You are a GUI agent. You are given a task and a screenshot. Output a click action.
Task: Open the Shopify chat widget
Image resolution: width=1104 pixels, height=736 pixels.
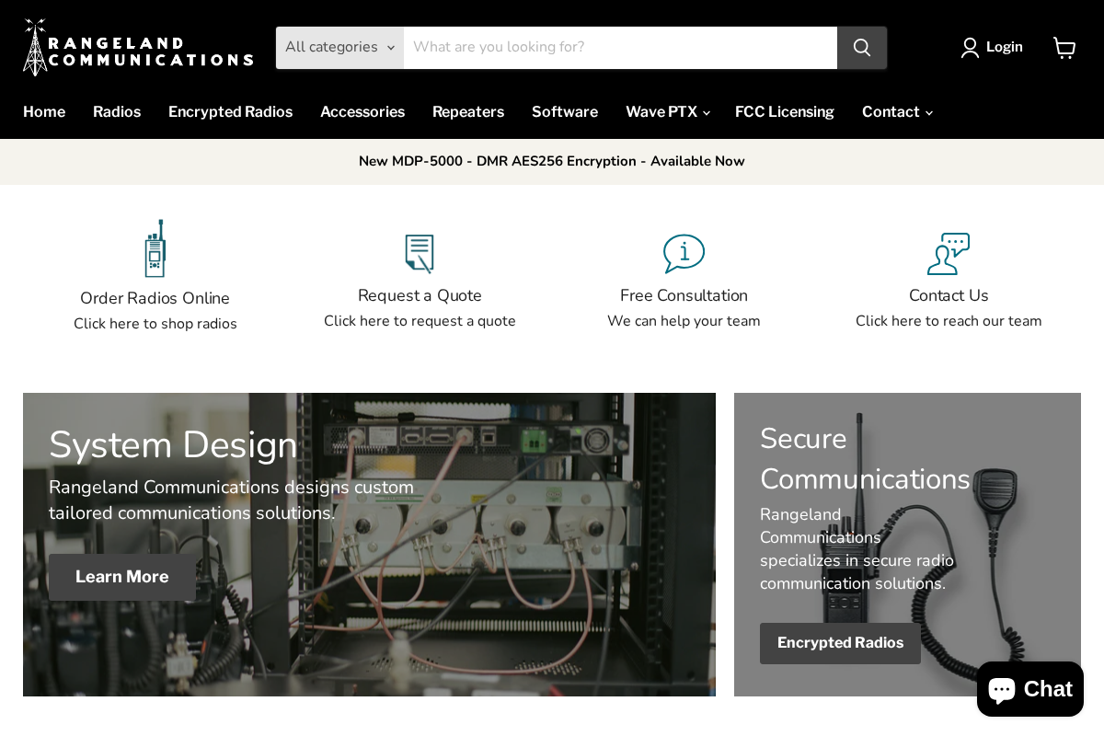pyautogui.click(x=1029, y=688)
